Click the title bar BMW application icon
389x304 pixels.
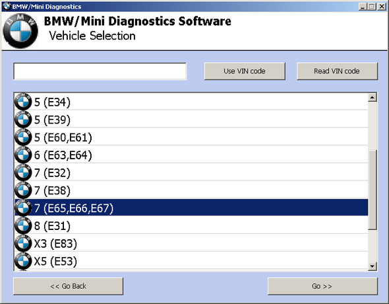point(7,7)
